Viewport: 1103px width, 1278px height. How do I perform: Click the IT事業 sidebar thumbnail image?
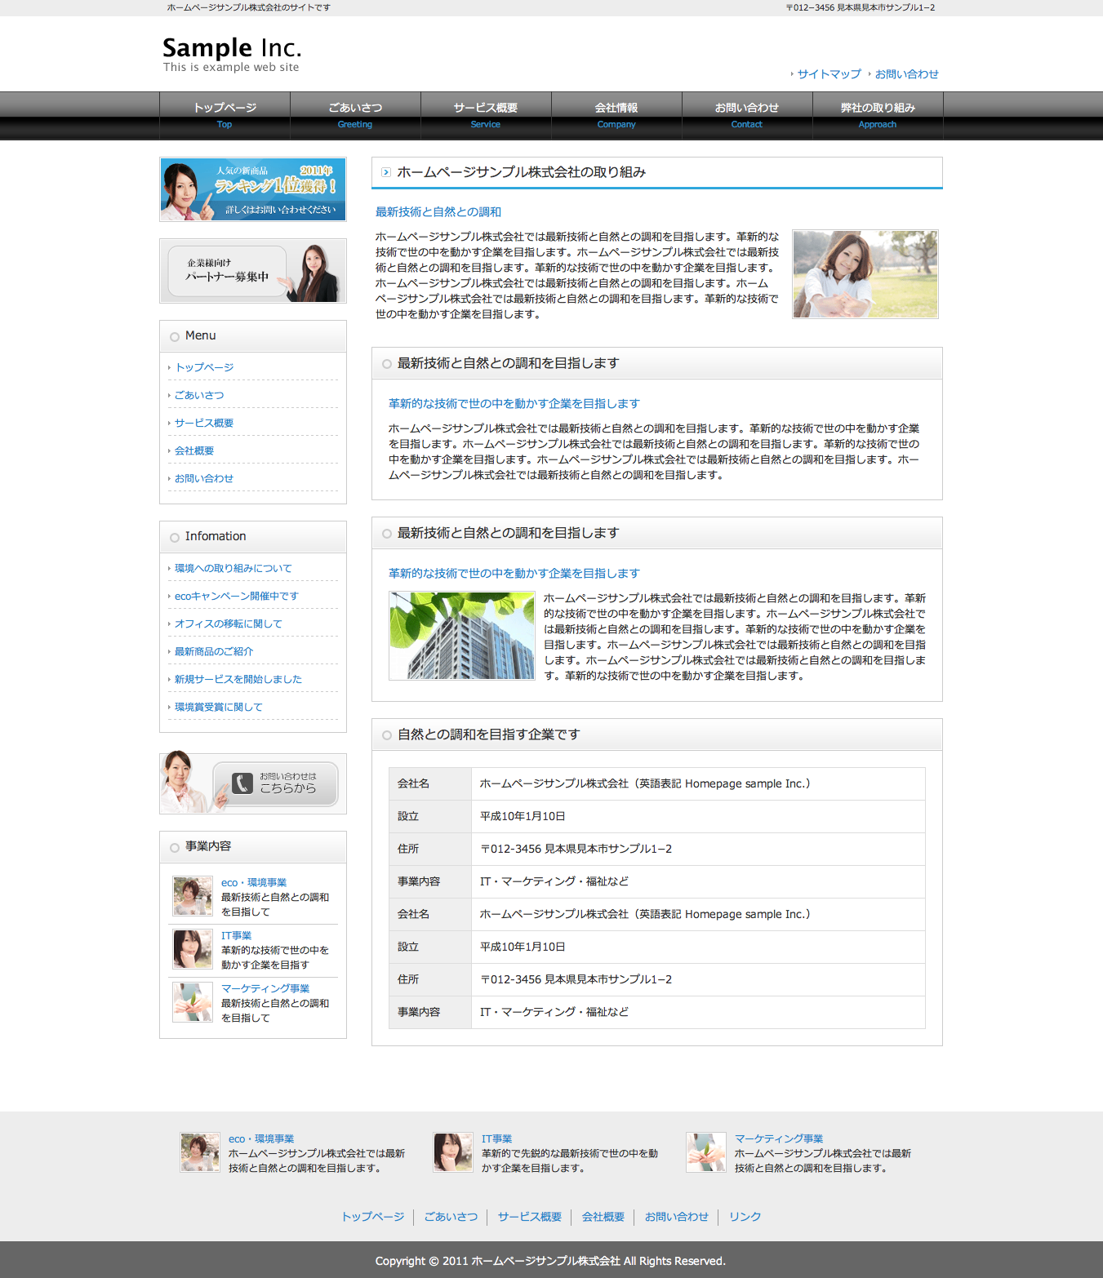click(193, 949)
